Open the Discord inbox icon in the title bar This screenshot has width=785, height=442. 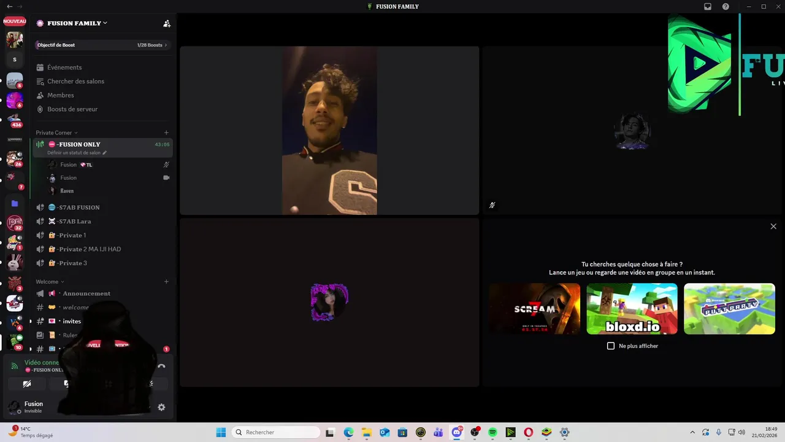point(707,7)
